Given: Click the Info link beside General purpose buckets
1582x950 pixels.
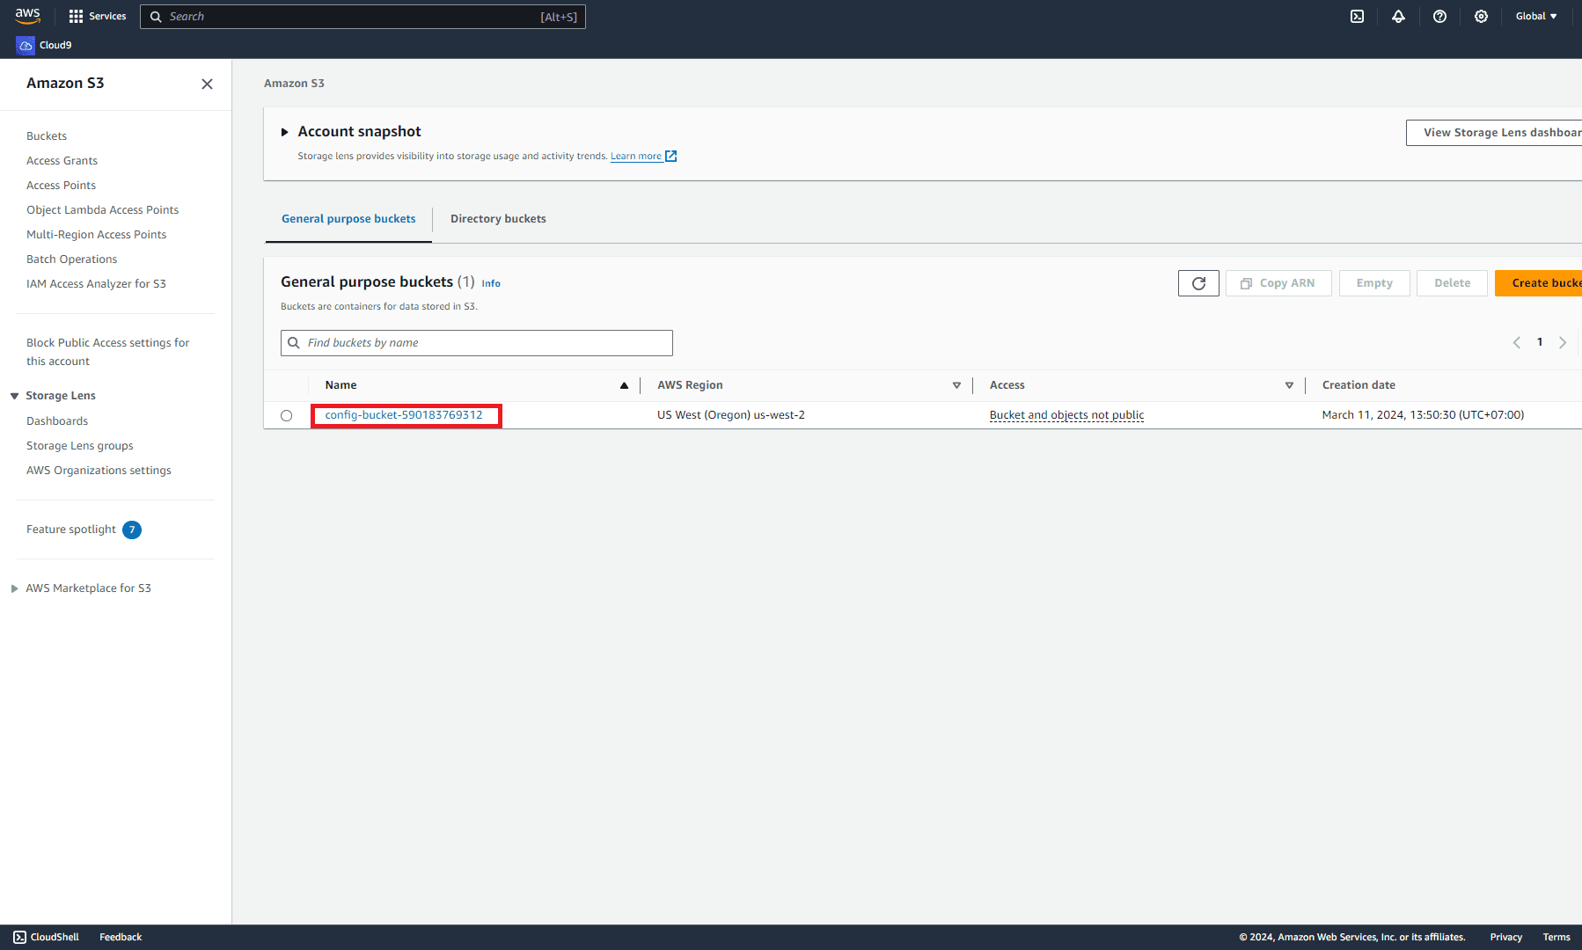Looking at the screenshot, I should pyautogui.click(x=491, y=283).
